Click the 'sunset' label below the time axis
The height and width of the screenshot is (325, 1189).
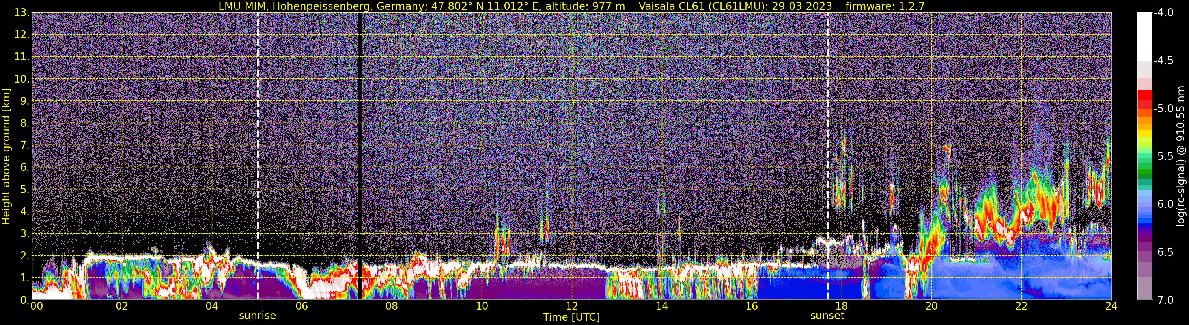coord(827,316)
